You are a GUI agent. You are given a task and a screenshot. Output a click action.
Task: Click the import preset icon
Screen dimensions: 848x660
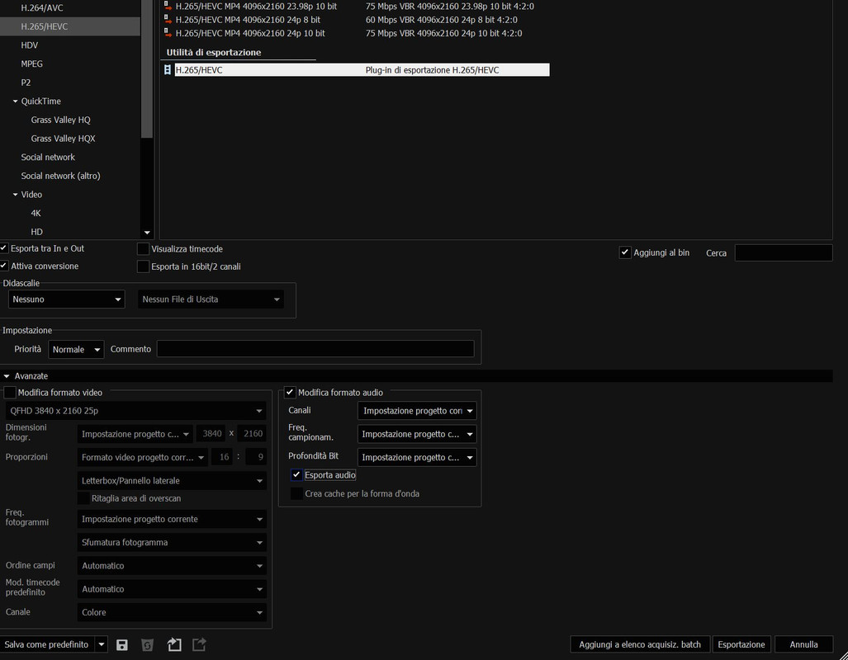click(174, 644)
